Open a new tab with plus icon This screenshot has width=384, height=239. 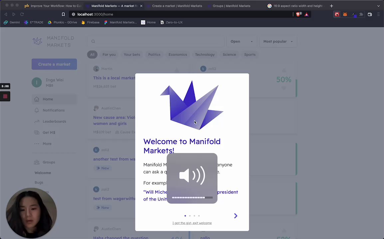click(331, 6)
